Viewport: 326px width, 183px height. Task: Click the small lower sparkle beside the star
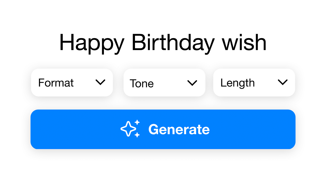tap(137, 135)
